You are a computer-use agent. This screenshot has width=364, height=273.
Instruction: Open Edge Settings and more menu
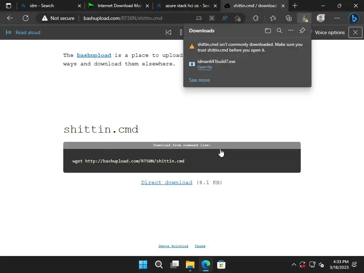(337, 18)
